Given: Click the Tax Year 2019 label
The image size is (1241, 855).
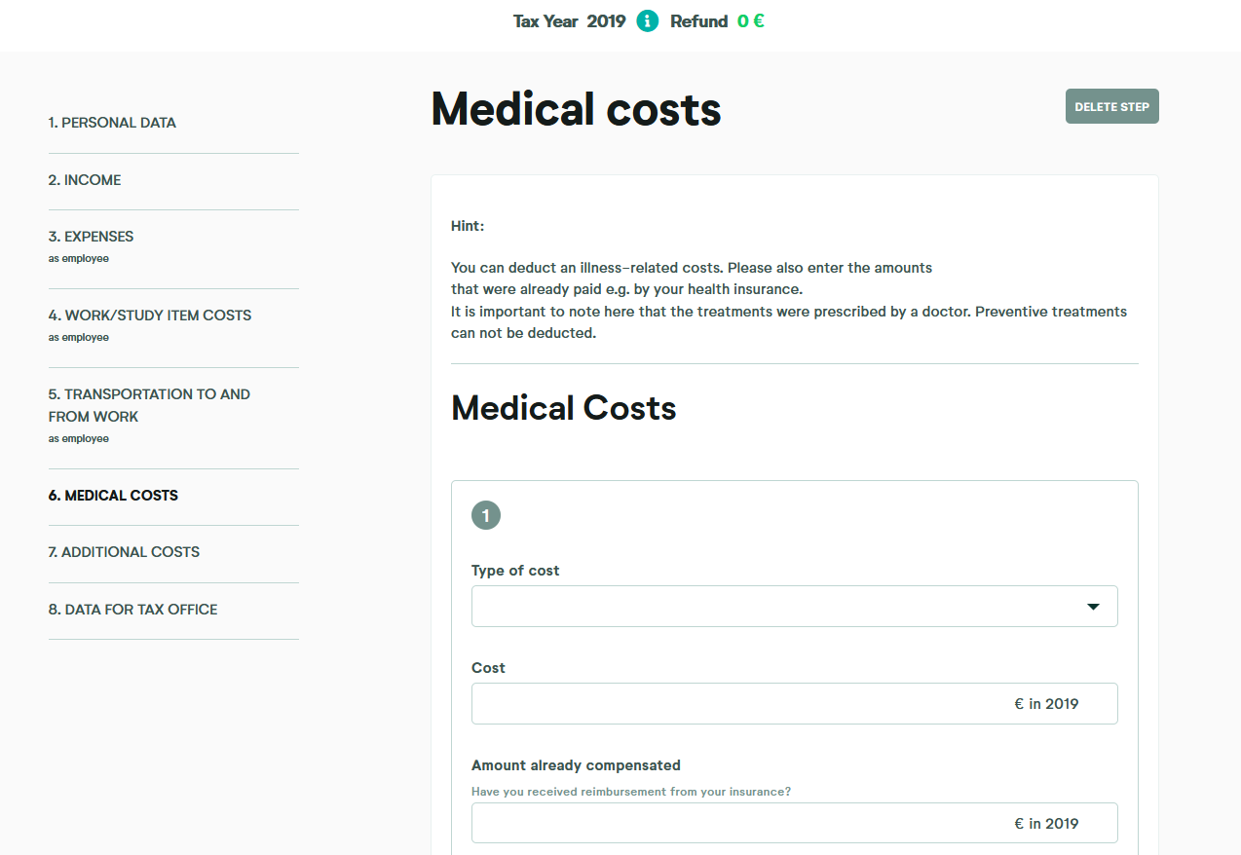Looking at the screenshot, I should (569, 21).
